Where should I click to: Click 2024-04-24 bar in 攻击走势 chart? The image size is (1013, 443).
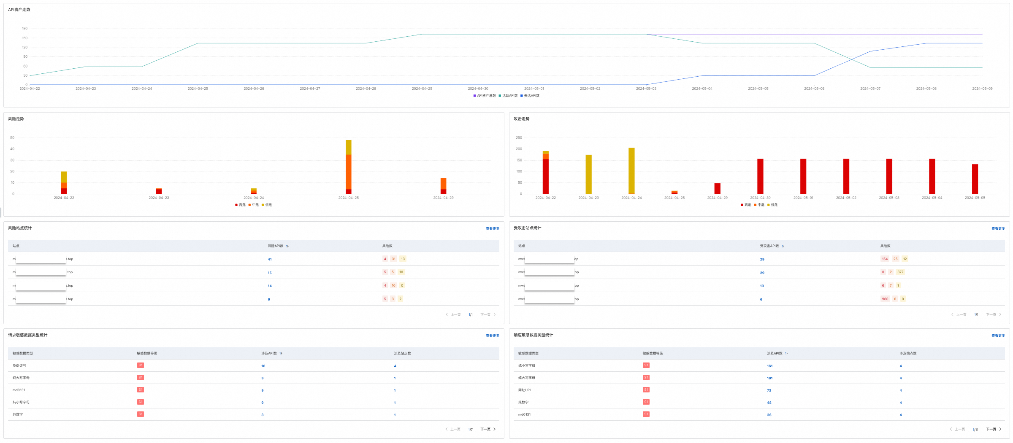631,171
